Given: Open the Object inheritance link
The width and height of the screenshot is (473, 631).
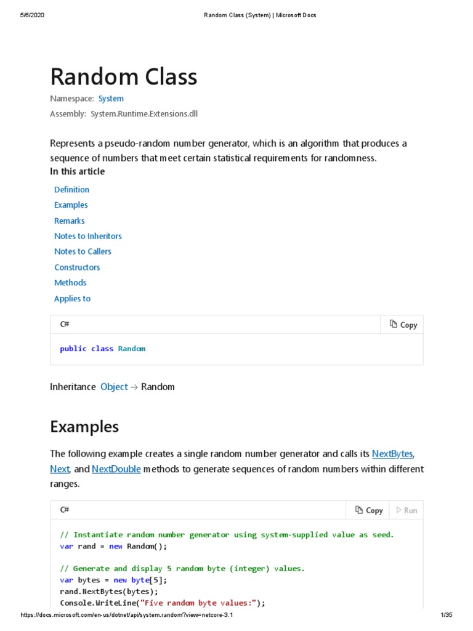Looking at the screenshot, I should pyautogui.click(x=114, y=387).
